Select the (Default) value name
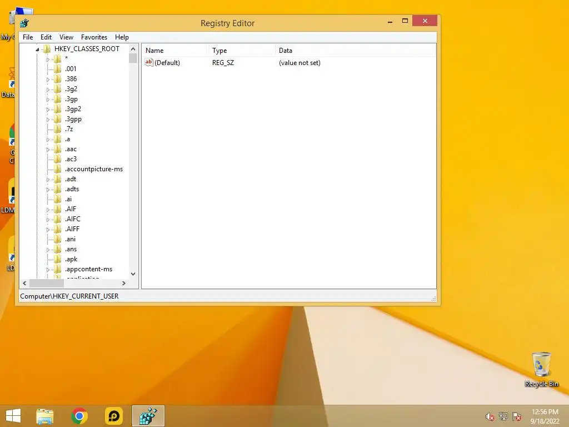 (167, 62)
